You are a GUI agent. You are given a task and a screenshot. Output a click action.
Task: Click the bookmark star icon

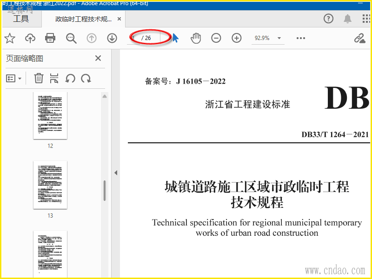(x=10, y=38)
